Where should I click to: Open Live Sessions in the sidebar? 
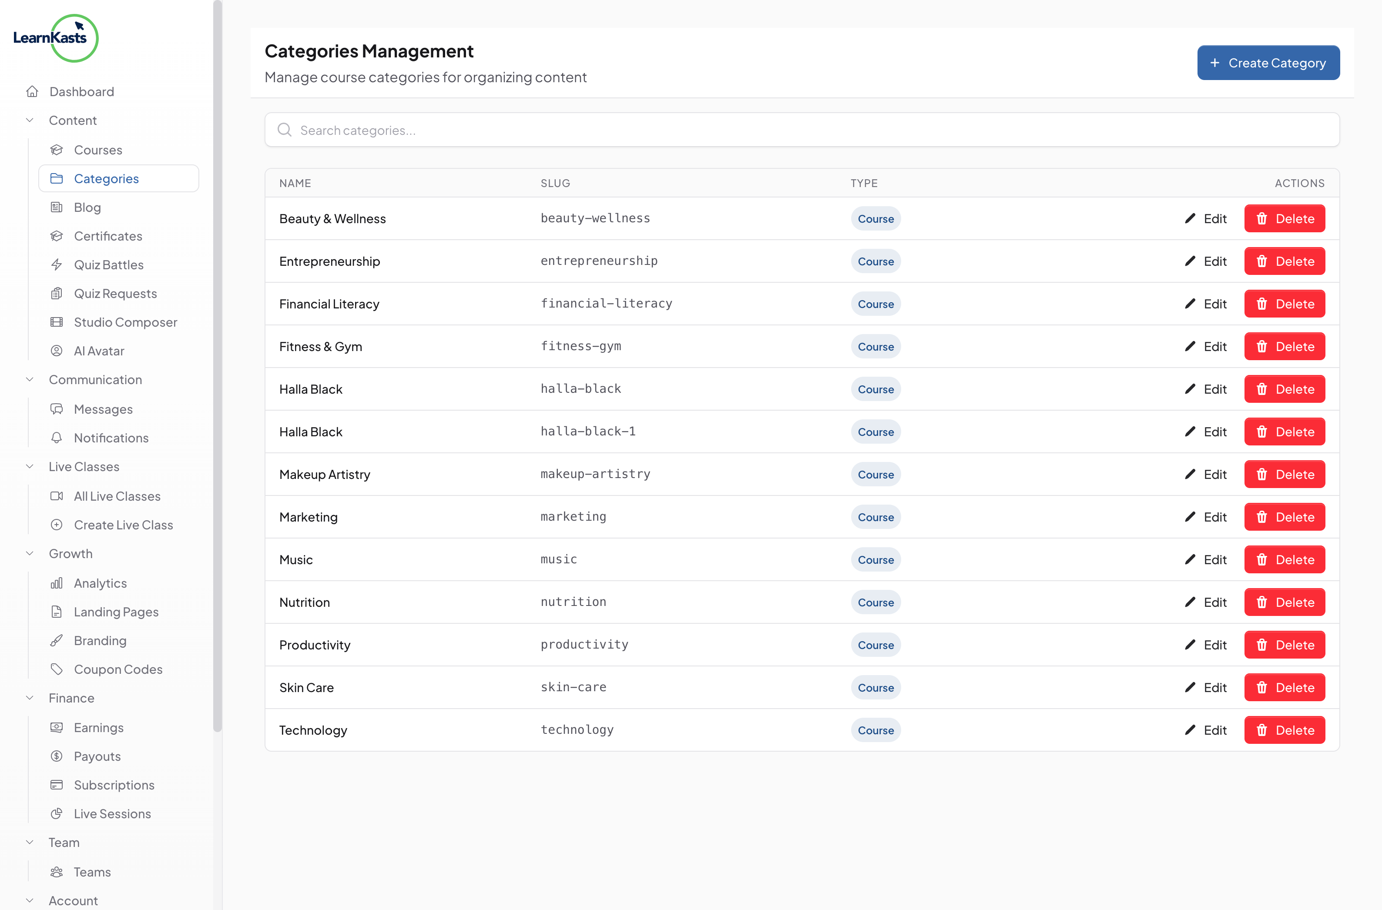(118, 814)
